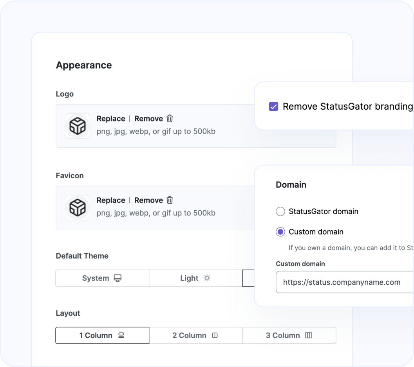
Task: Click the trash icon next to Logo Remove
Action: (x=169, y=118)
